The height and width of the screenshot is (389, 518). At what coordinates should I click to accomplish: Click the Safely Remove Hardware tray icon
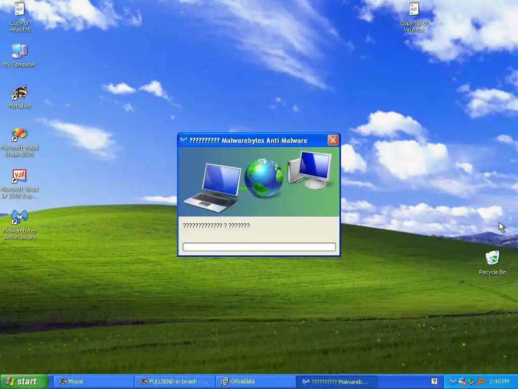(x=471, y=381)
